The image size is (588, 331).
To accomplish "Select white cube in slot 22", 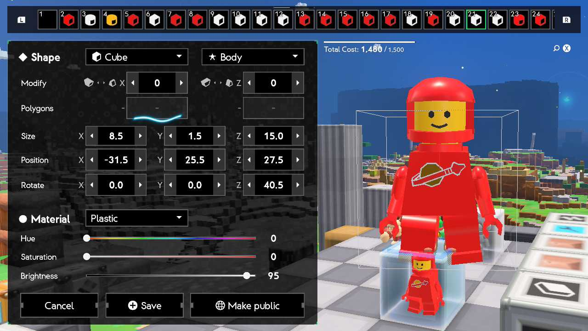I will (498, 20).
